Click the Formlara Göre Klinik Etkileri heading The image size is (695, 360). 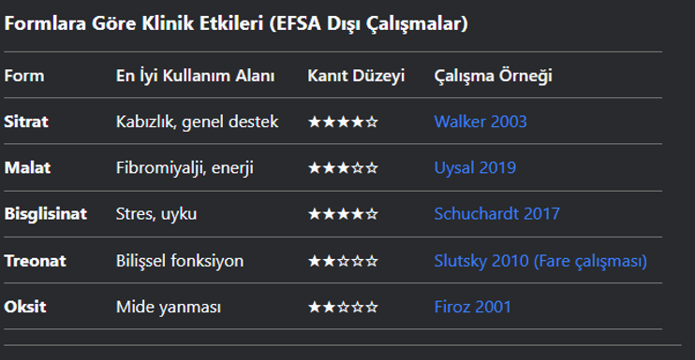pos(236,23)
